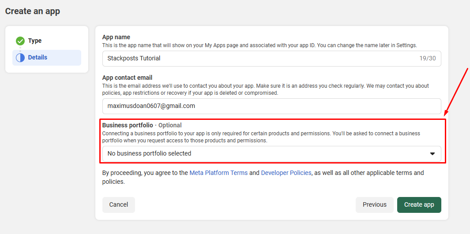Go back with the Previous button
The width and height of the screenshot is (470, 234).
point(374,204)
